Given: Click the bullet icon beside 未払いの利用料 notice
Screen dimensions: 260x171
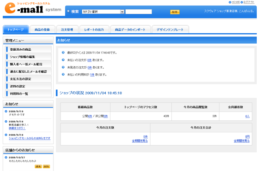Looking at the screenshot, I should tap(63, 74).
